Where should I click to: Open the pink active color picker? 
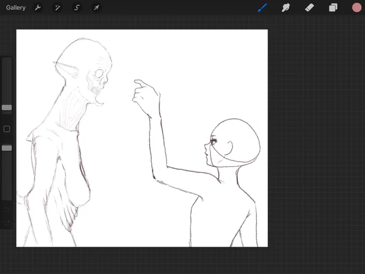(356, 8)
